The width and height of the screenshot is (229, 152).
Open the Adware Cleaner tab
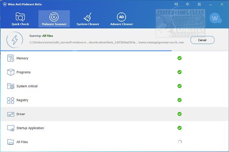122,19
